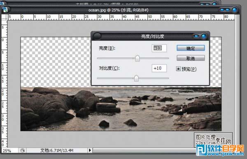Close the 亮度/对比度 dialog with the round blue button
Image resolution: width=247 pixels, height=159 pixels.
pyautogui.click(x=204, y=36)
